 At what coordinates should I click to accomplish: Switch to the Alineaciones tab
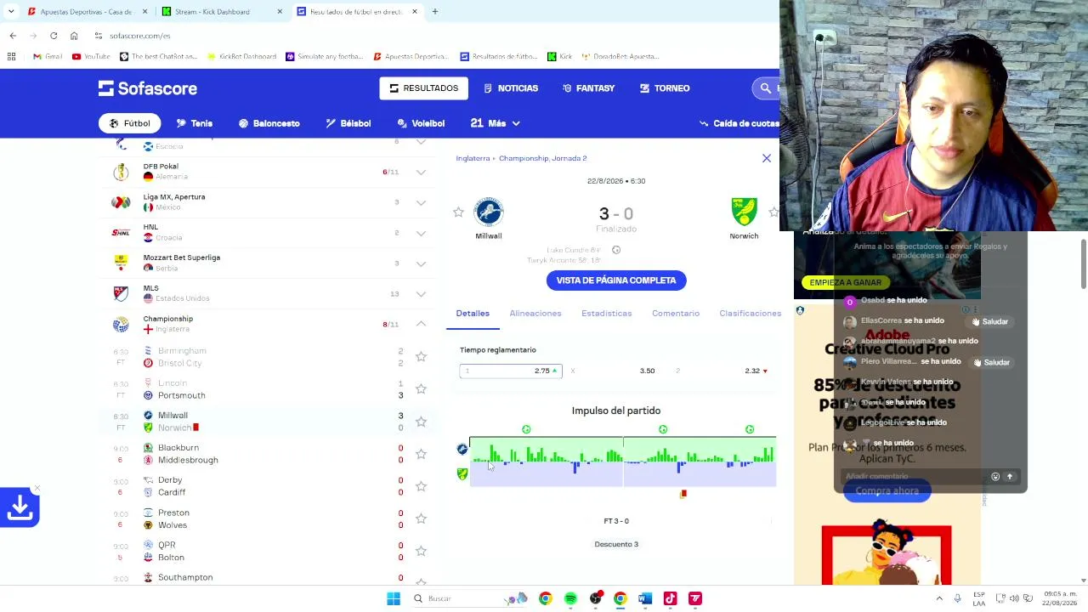point(535,314)
